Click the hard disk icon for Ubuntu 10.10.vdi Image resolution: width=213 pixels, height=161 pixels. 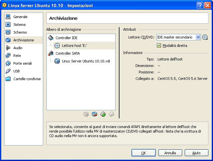57,61
